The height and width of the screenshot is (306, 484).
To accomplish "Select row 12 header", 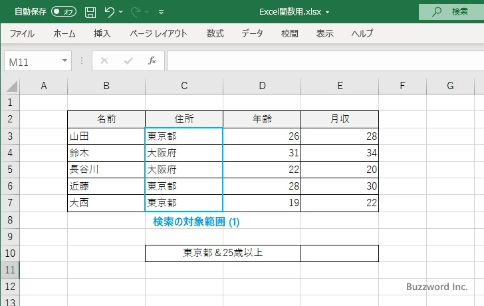I will (x=10, y=287).
